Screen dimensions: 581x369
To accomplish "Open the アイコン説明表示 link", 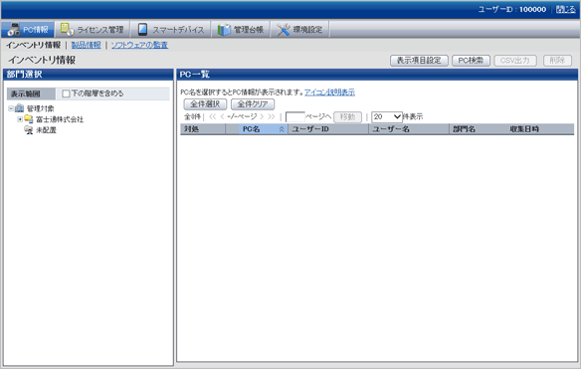I will [329, 92].
